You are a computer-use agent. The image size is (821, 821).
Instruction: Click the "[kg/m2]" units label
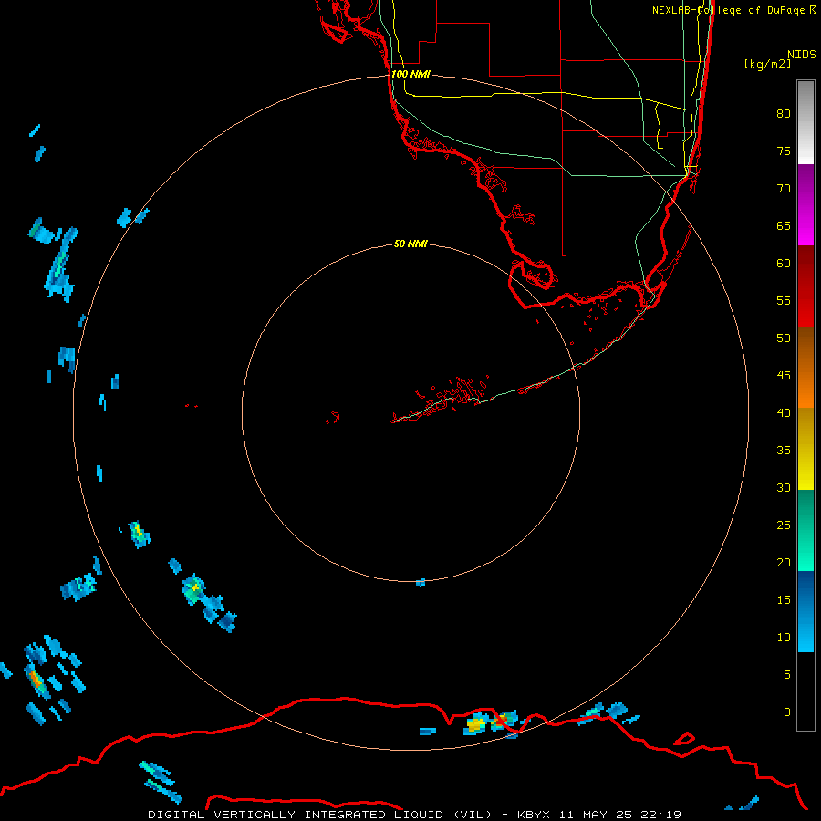[x=767, y=64]
